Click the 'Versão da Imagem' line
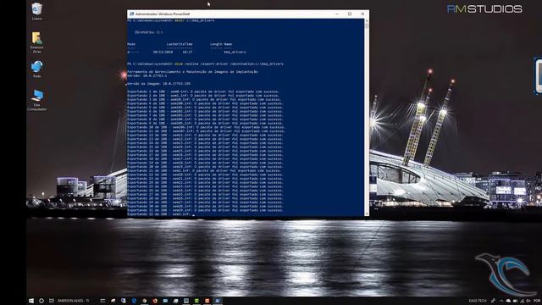The image size is (542, 305). coord(158,84)
